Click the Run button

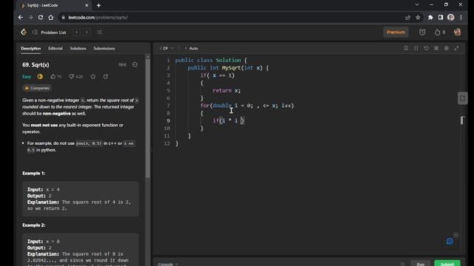(x=421, y=264)
